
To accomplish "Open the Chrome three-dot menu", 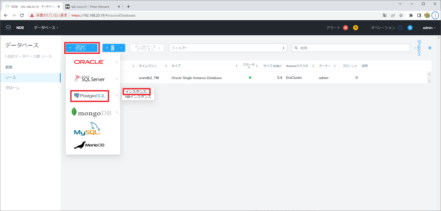I will coord(435,15).
